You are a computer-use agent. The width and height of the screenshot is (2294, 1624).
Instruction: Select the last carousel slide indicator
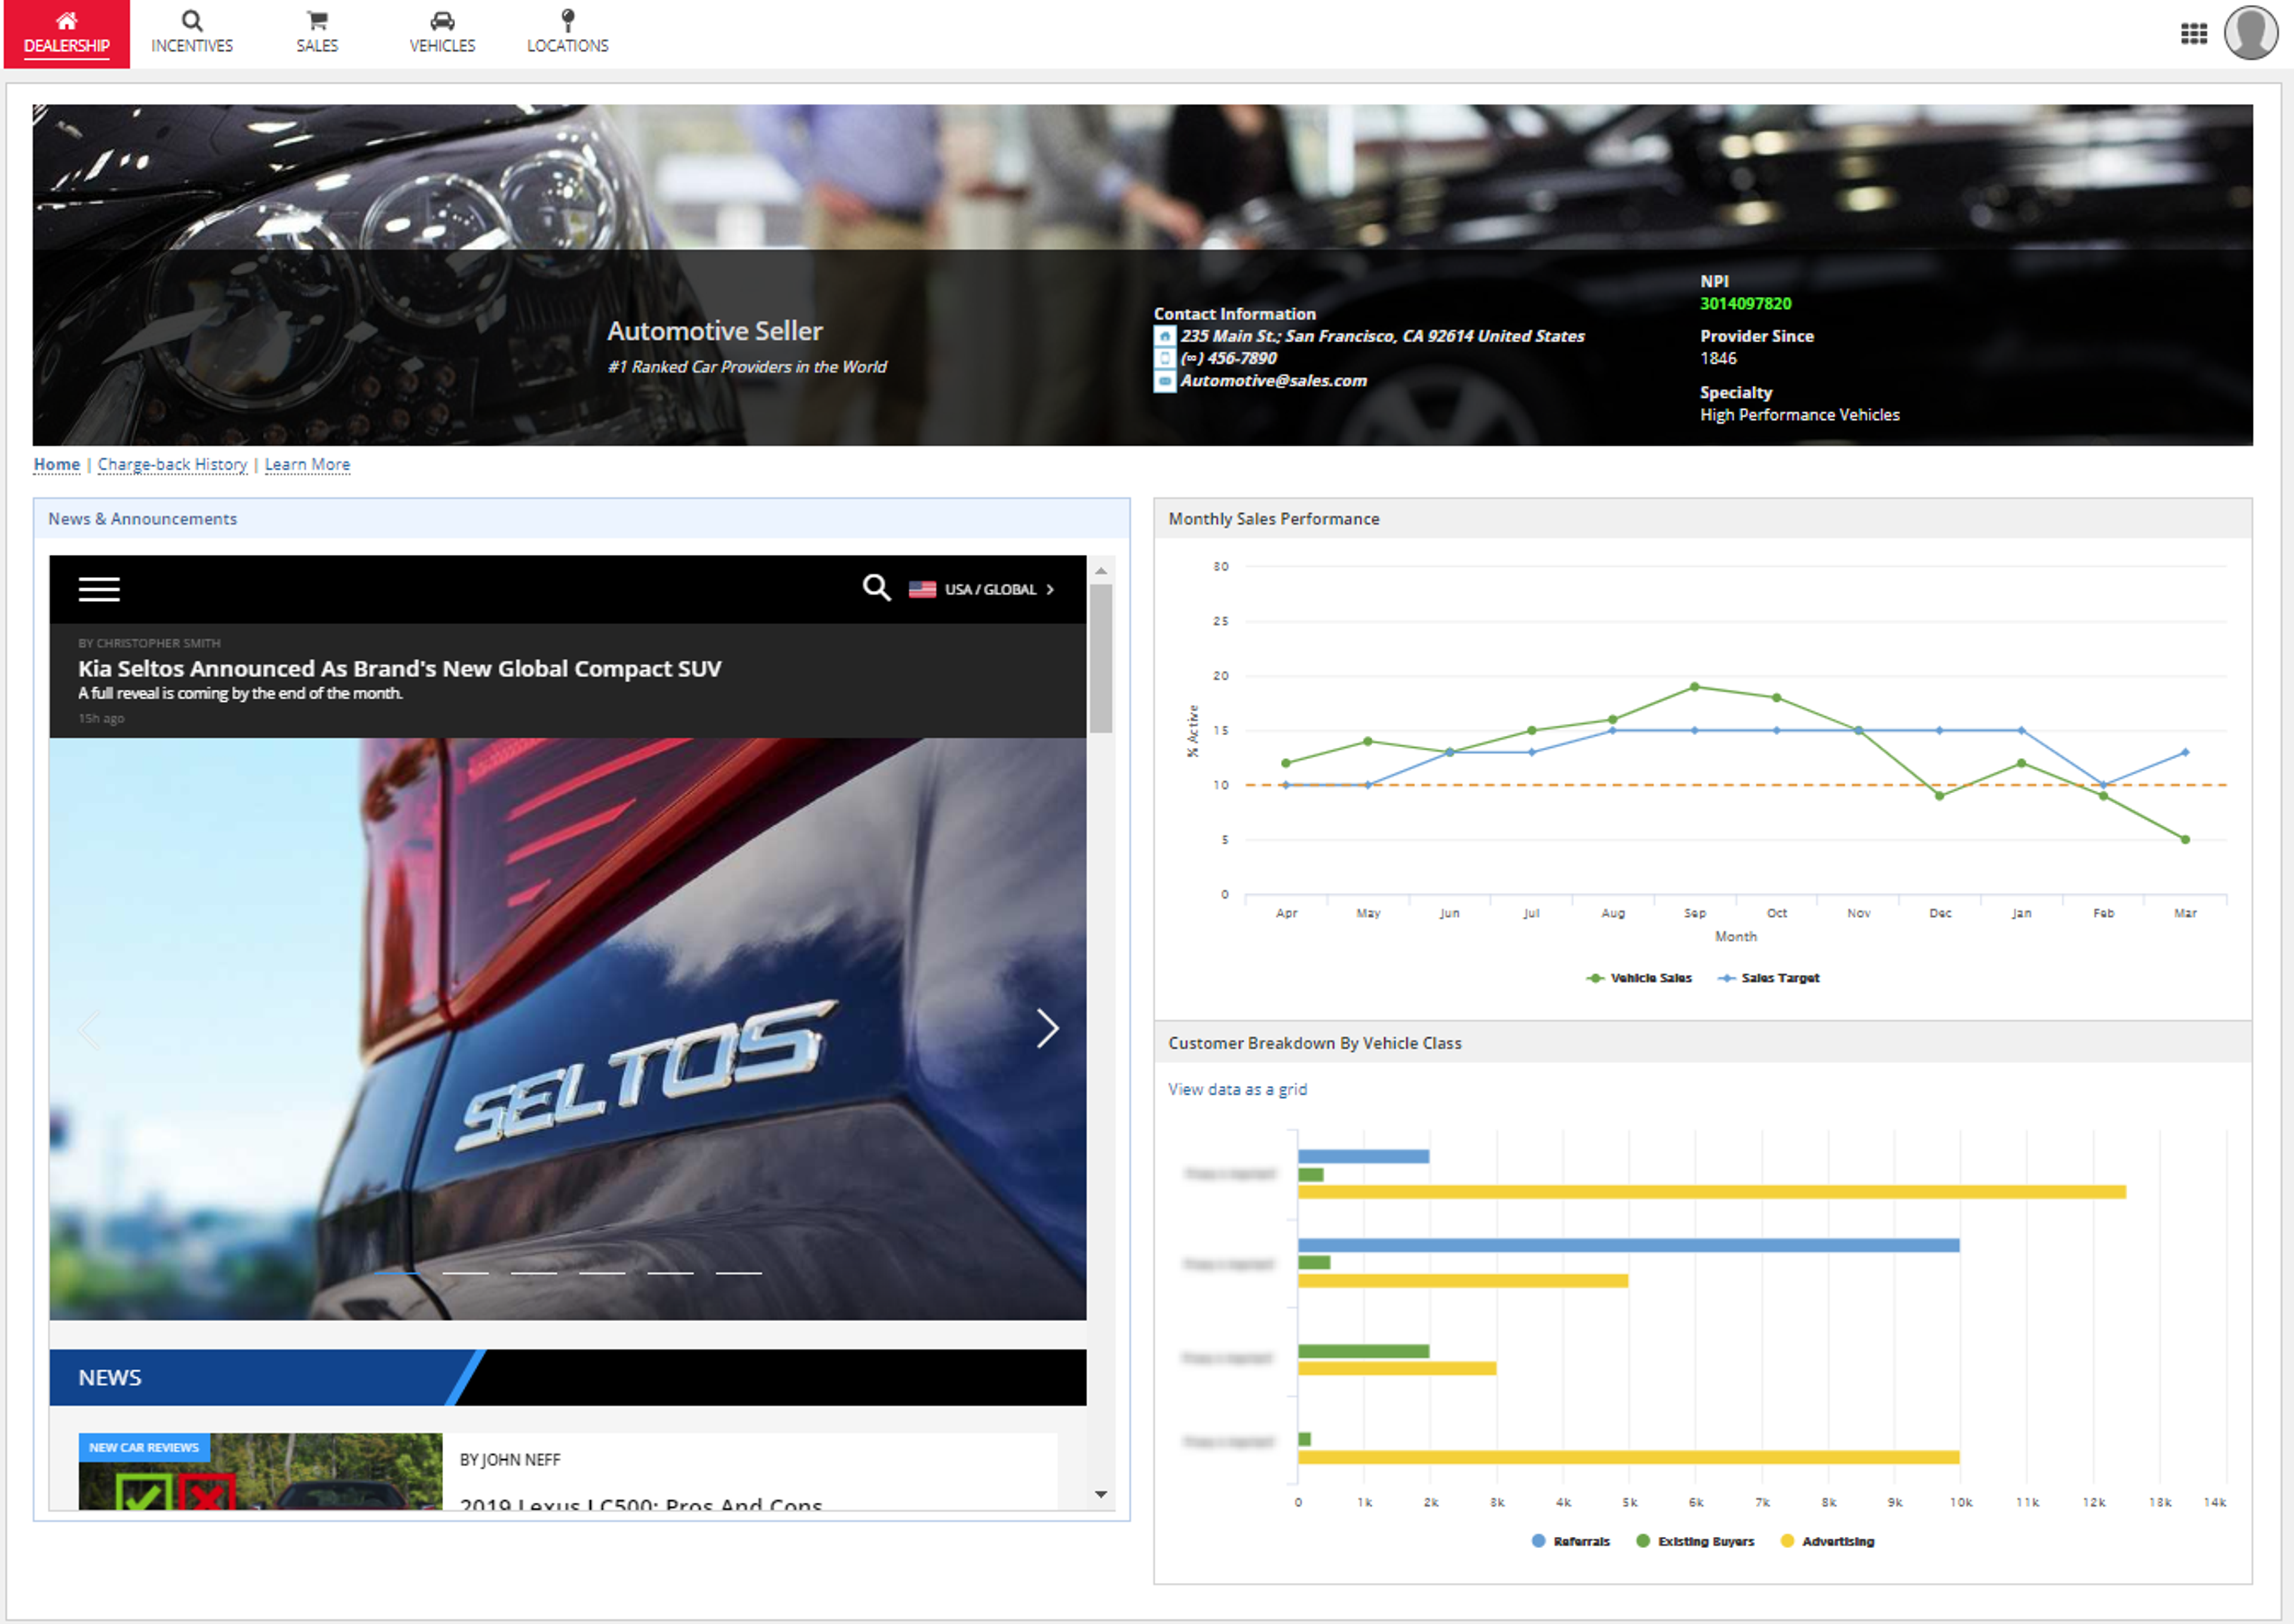(739, 1273)
